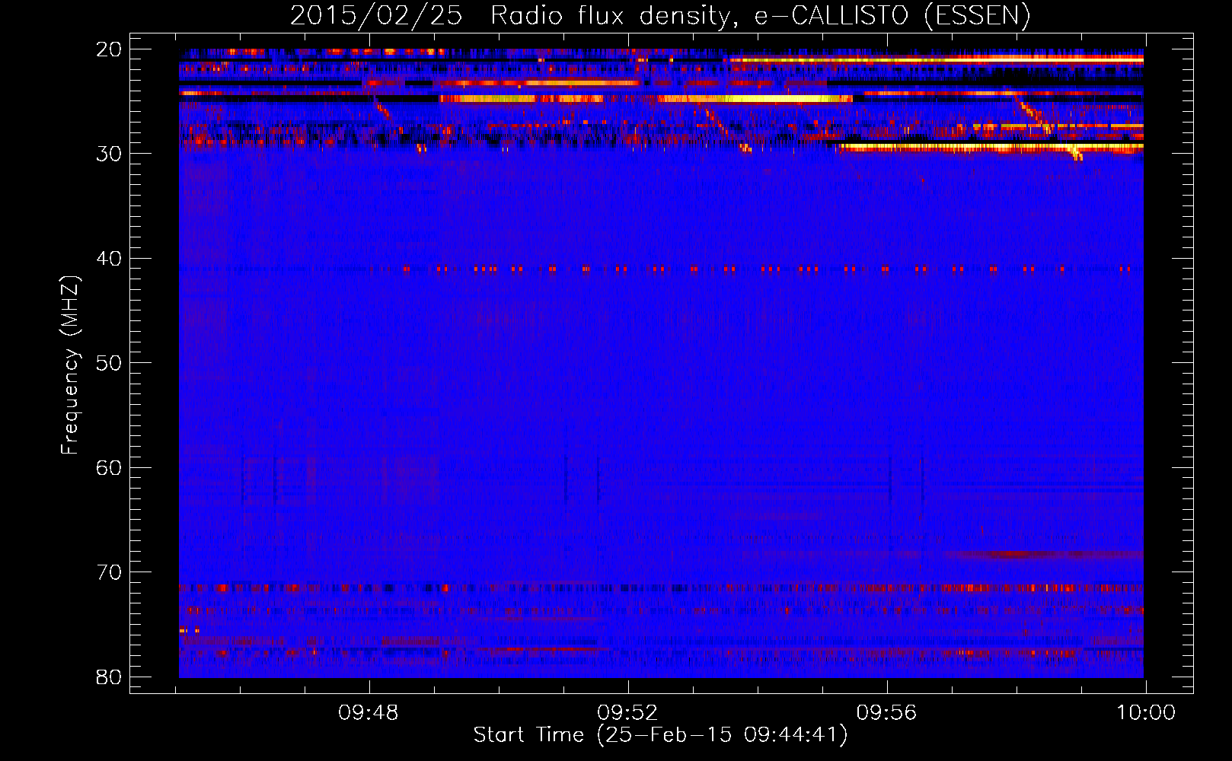
Task: Click the 40 MHz frequency tick label
Action: click(109, 259)
